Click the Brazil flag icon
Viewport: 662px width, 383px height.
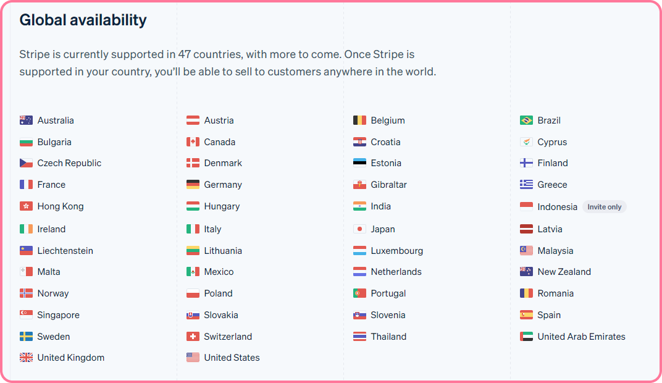526,120
